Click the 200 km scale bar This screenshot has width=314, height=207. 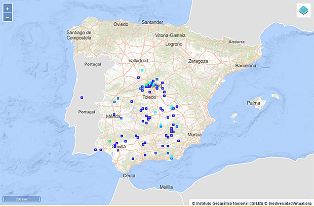click(x=21, y=199)
